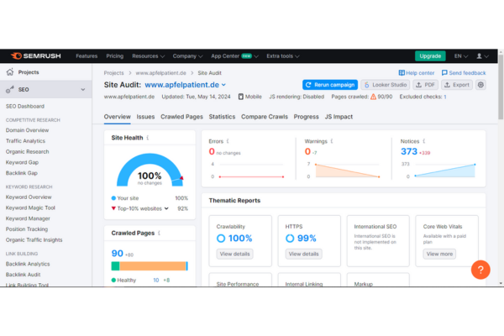Click the Crawled Pages info icon

click(160, 233)
